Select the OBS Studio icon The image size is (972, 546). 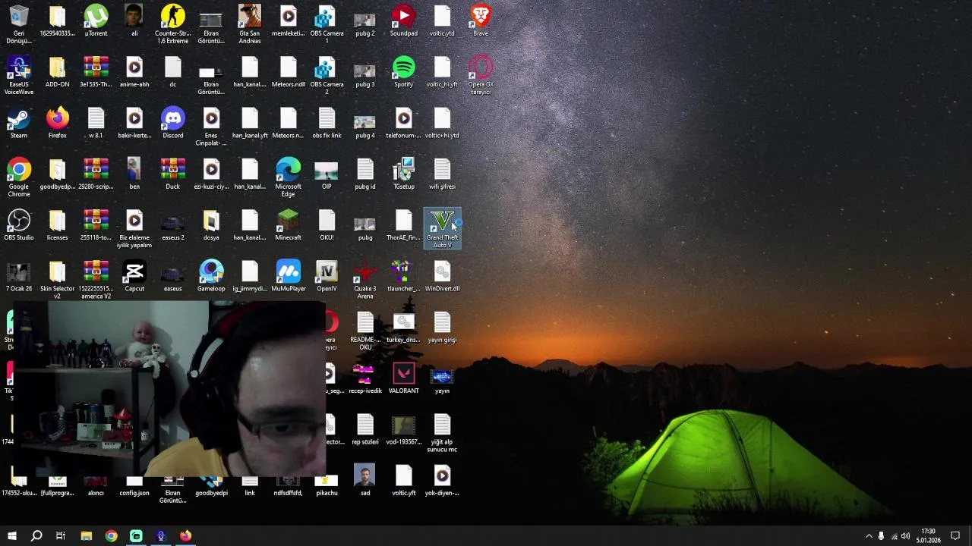click(18, 224)
